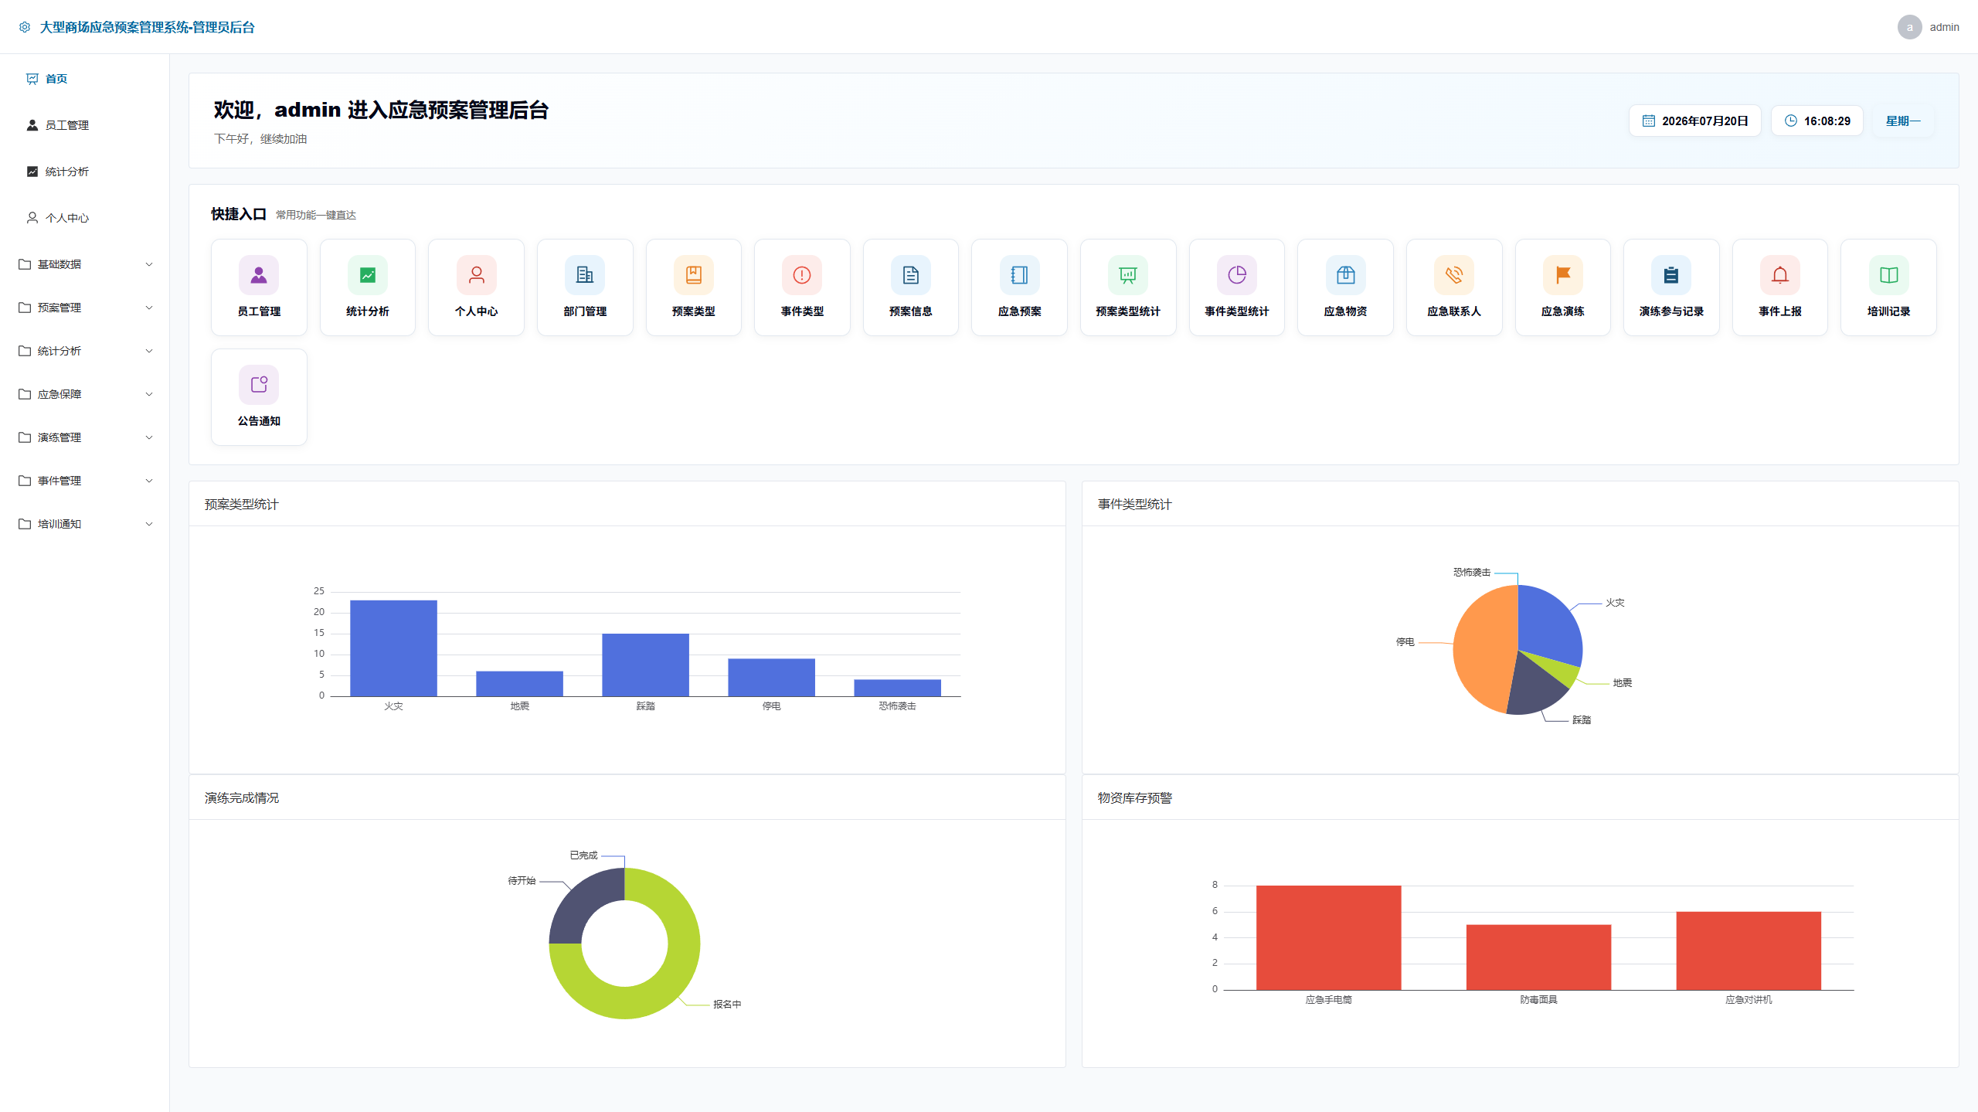Click the 火灾 bar in 预案类型统计
This screenshot has width=1978, height=1112.
click(x=393, y=648)
